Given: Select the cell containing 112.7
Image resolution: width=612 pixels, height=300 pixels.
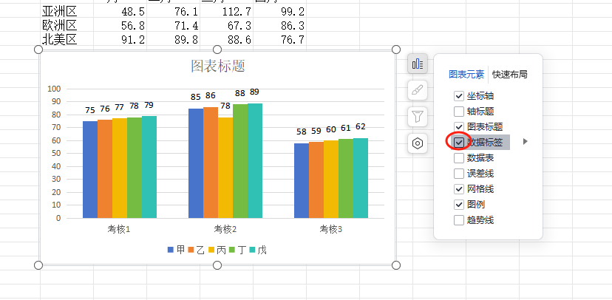Looking at the screenshot, I should click(226, 11).
